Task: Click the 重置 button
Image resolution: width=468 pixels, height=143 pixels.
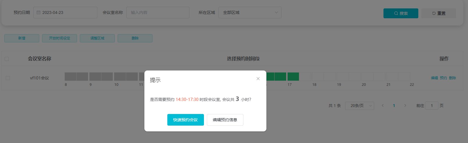Action: [438, 13]
